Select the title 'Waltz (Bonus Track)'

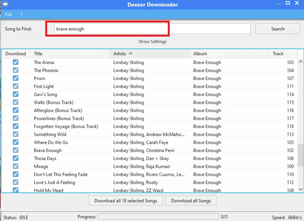coord(54,102)
